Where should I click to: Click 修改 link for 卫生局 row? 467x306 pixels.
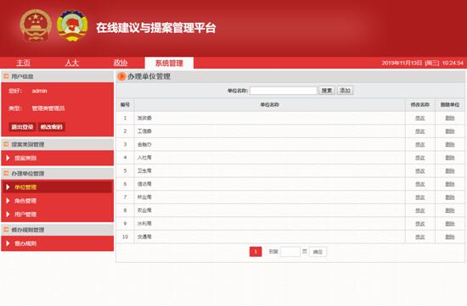pyautogui.click(x=420, y=171)
